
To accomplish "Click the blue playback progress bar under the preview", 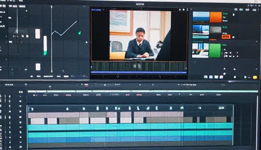I will tap(139, 72).
